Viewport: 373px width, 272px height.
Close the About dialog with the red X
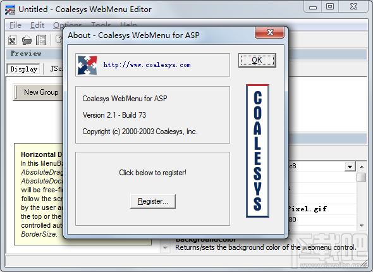pyautogui.click(x=269, y=32)
